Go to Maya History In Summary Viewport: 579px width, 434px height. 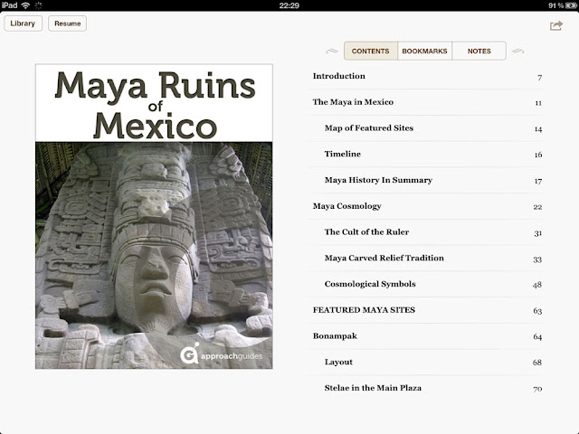pos(378,180)
